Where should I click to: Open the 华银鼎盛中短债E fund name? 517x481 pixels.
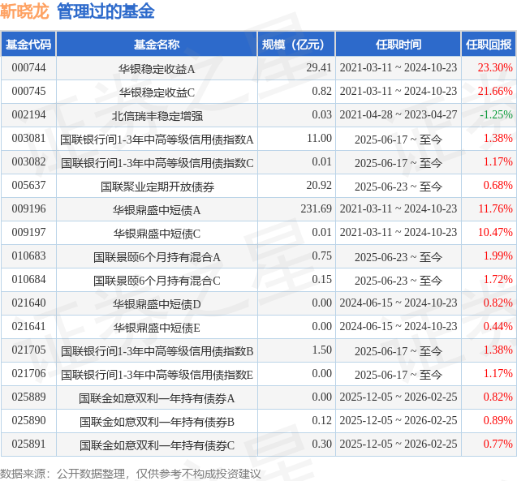point(157,327)
